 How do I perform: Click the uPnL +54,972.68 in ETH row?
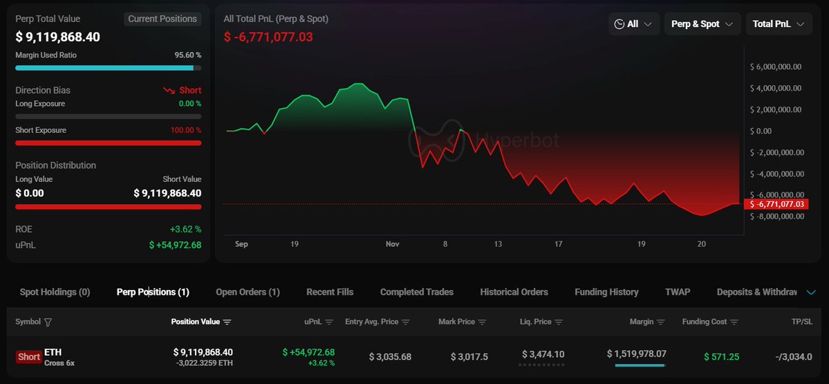coord(309,352)
